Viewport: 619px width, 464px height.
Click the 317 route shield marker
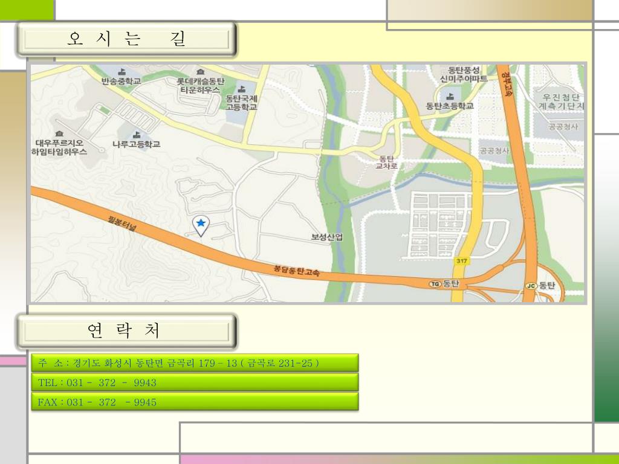point(461,261)
